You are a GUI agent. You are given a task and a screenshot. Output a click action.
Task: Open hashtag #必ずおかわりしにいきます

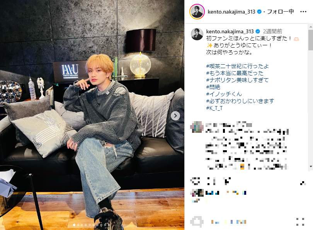tap(240, 101)
